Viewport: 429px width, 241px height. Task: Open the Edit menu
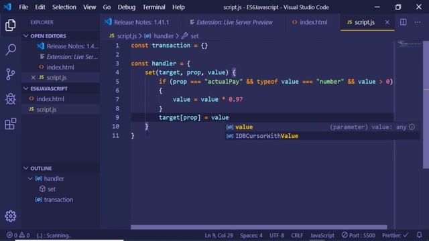40,7
